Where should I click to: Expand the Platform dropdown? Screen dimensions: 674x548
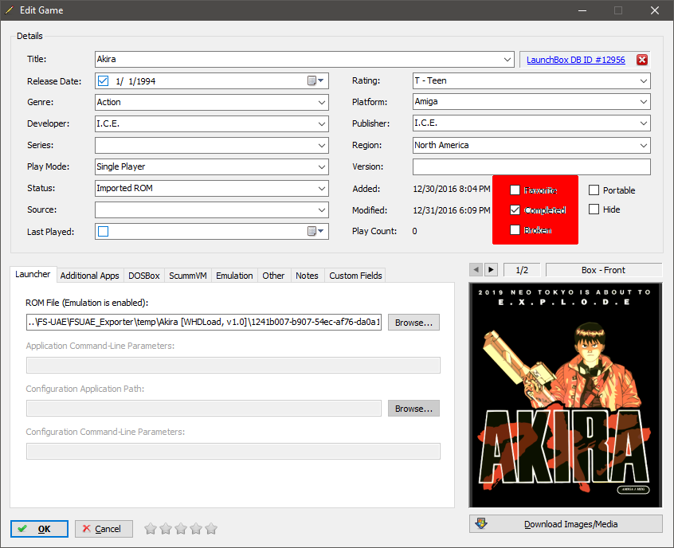coord(644,102)
